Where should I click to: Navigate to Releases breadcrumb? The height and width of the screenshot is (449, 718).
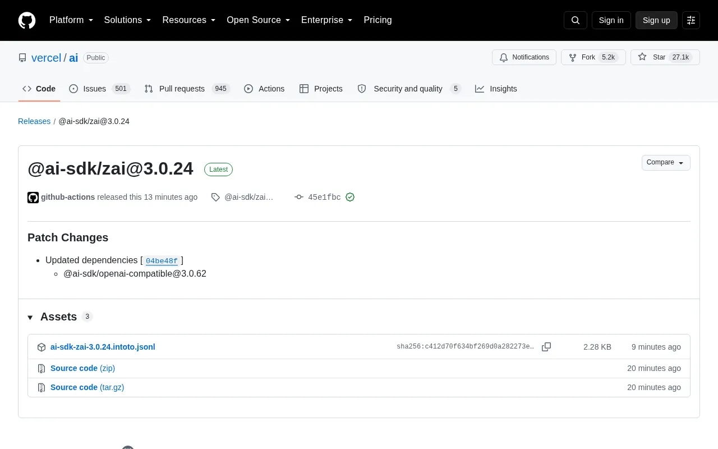coord(34,121)
